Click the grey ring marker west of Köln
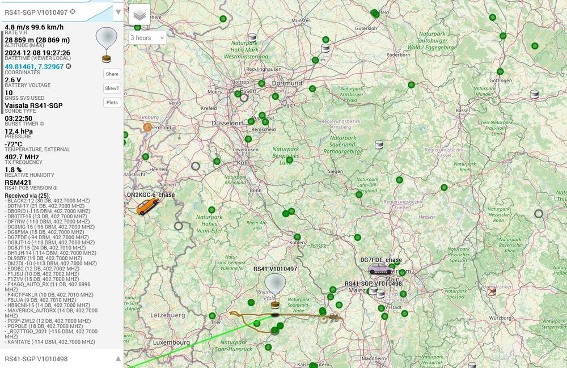 tap(196, 166)
